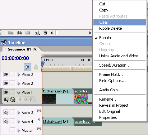
Task: Toggle the Snap magnet button
Action: (x=27, y=67)
